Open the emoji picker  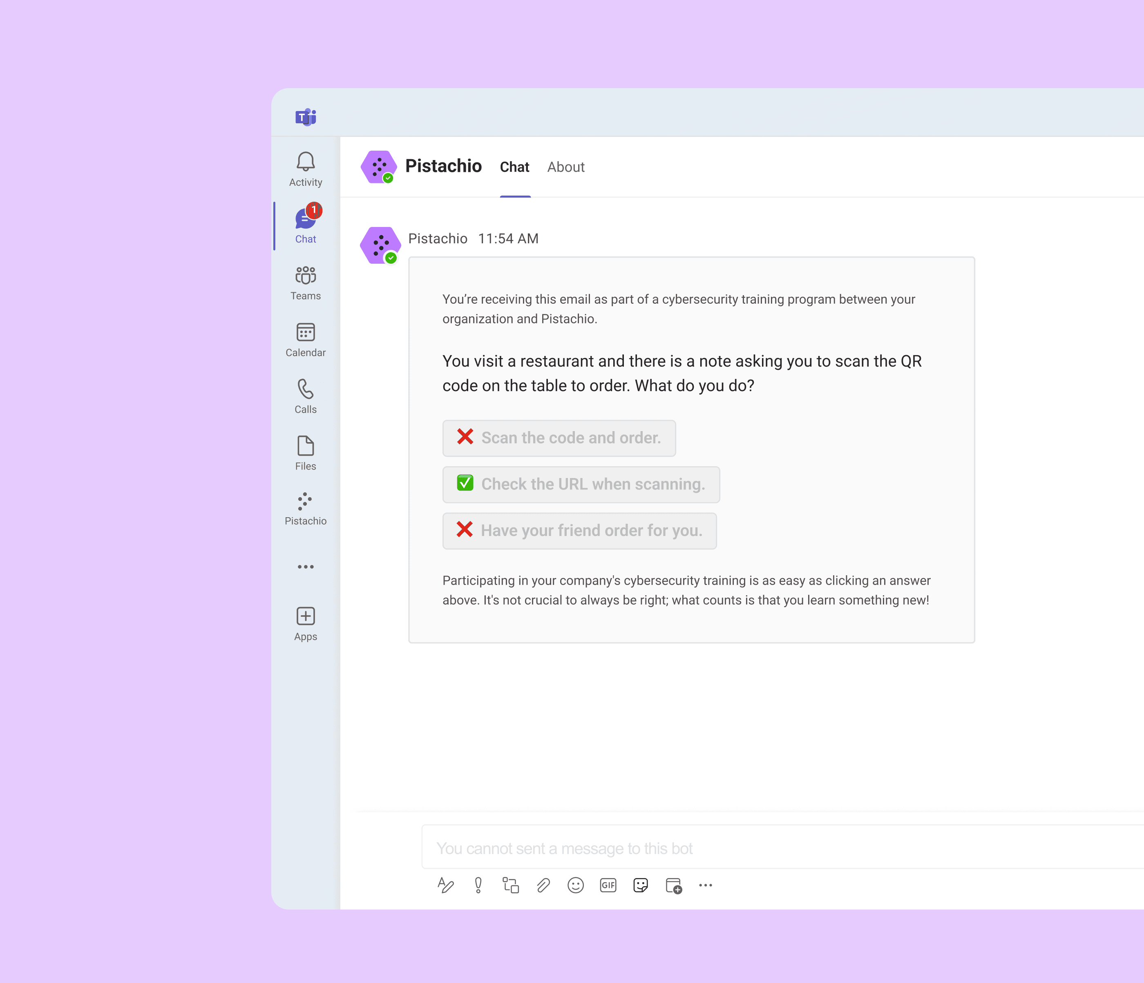point(575,885)
